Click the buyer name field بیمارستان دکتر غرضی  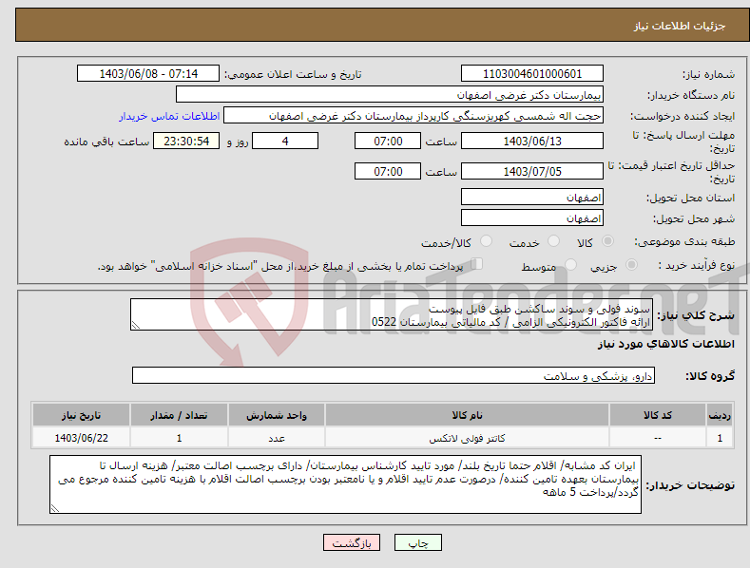(390, 95)
